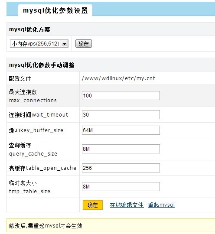Click the 最大连接数 max_connections label
Screen dimensions: 215x234
(33, 96)
